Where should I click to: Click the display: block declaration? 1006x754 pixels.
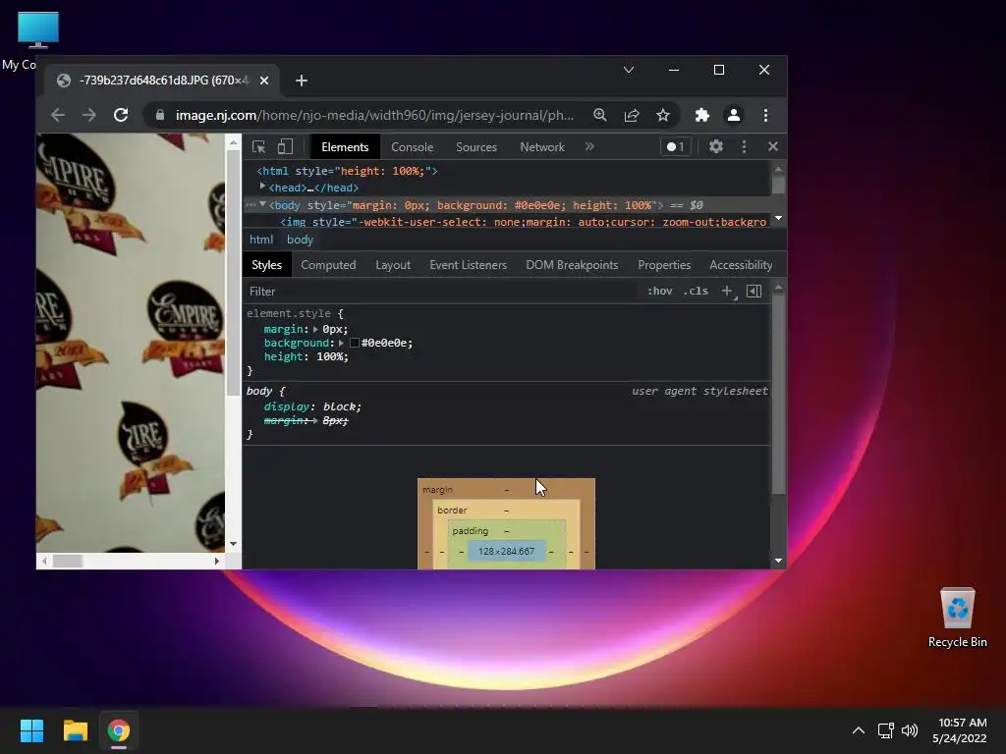(x=312, y=406)
